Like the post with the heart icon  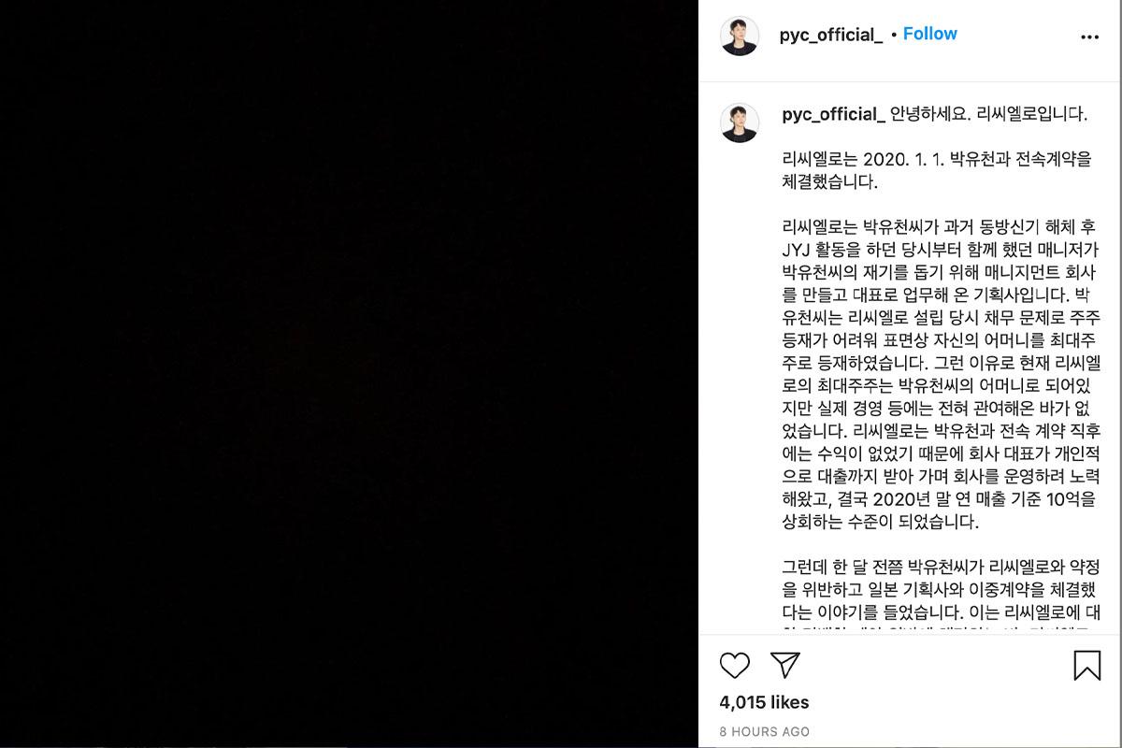point(735,666)
